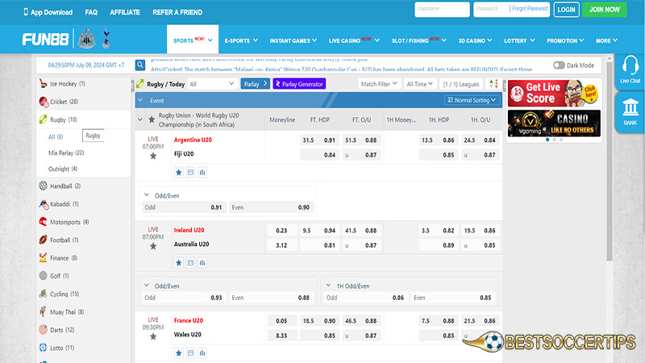Screen dimensions: 645x363
Task: Collapse the 1H Odd/Even section
Action: point(328,286)
